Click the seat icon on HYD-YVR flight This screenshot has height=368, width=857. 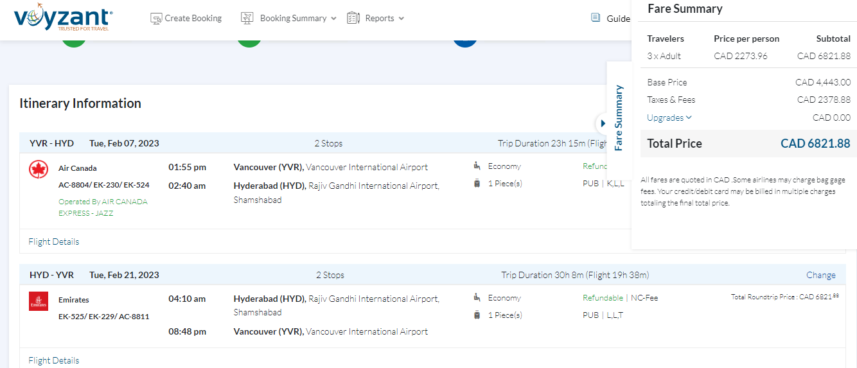477,298
